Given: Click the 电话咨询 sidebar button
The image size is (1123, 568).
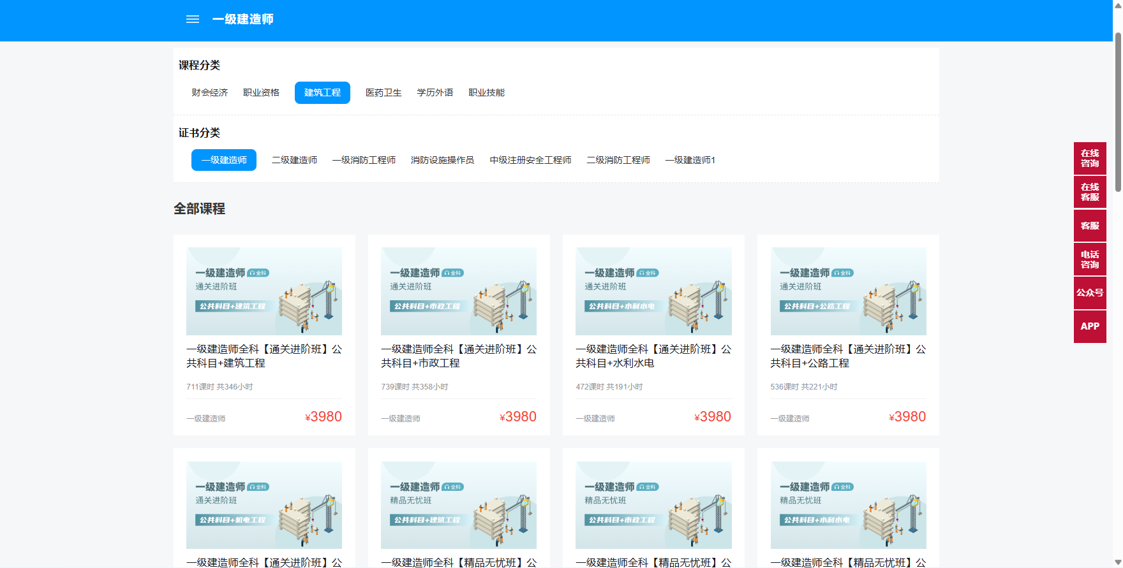Looking at the screenshot, I should 1090,259.
